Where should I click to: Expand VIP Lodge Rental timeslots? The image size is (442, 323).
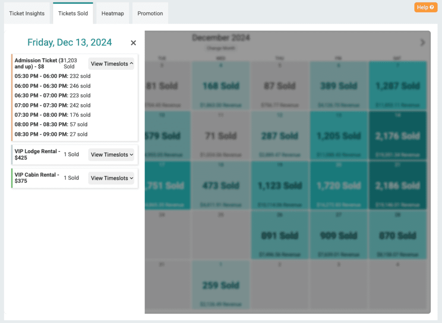coord(111,155)
